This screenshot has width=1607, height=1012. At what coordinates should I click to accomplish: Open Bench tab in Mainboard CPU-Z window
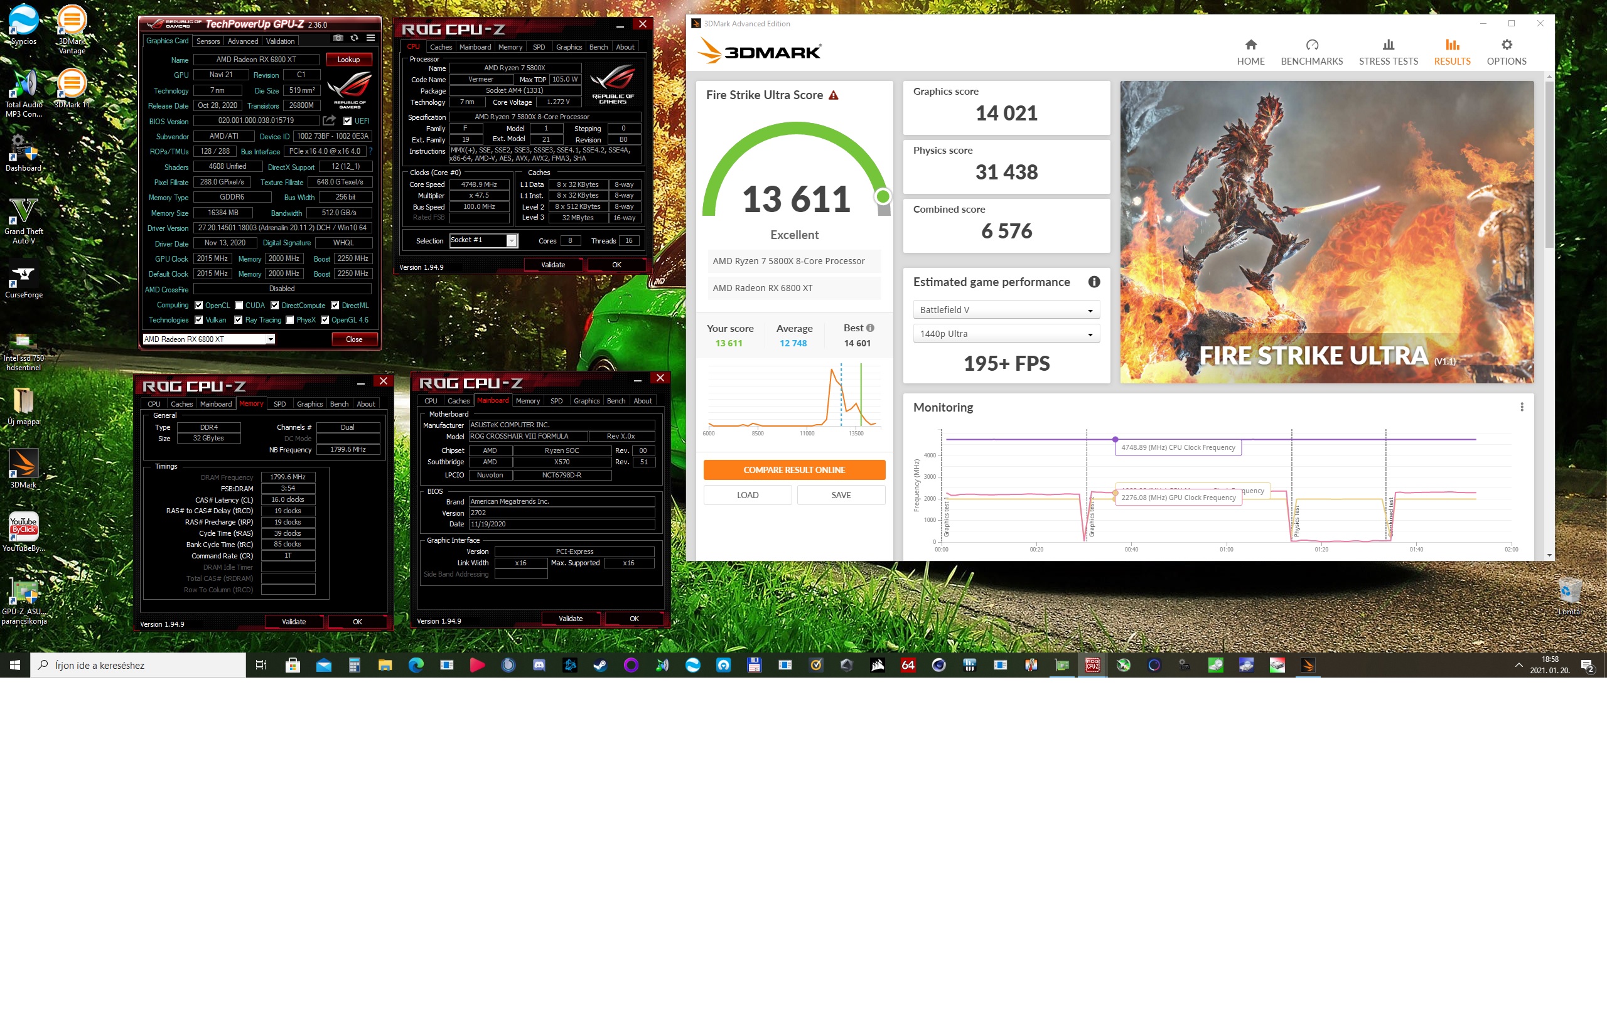pos(616,401)
